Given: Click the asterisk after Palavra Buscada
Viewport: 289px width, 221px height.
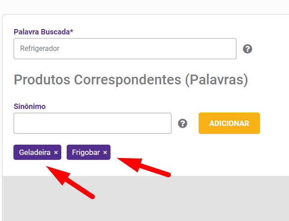Looking at the screenshot, I should (x=72, y=31).
